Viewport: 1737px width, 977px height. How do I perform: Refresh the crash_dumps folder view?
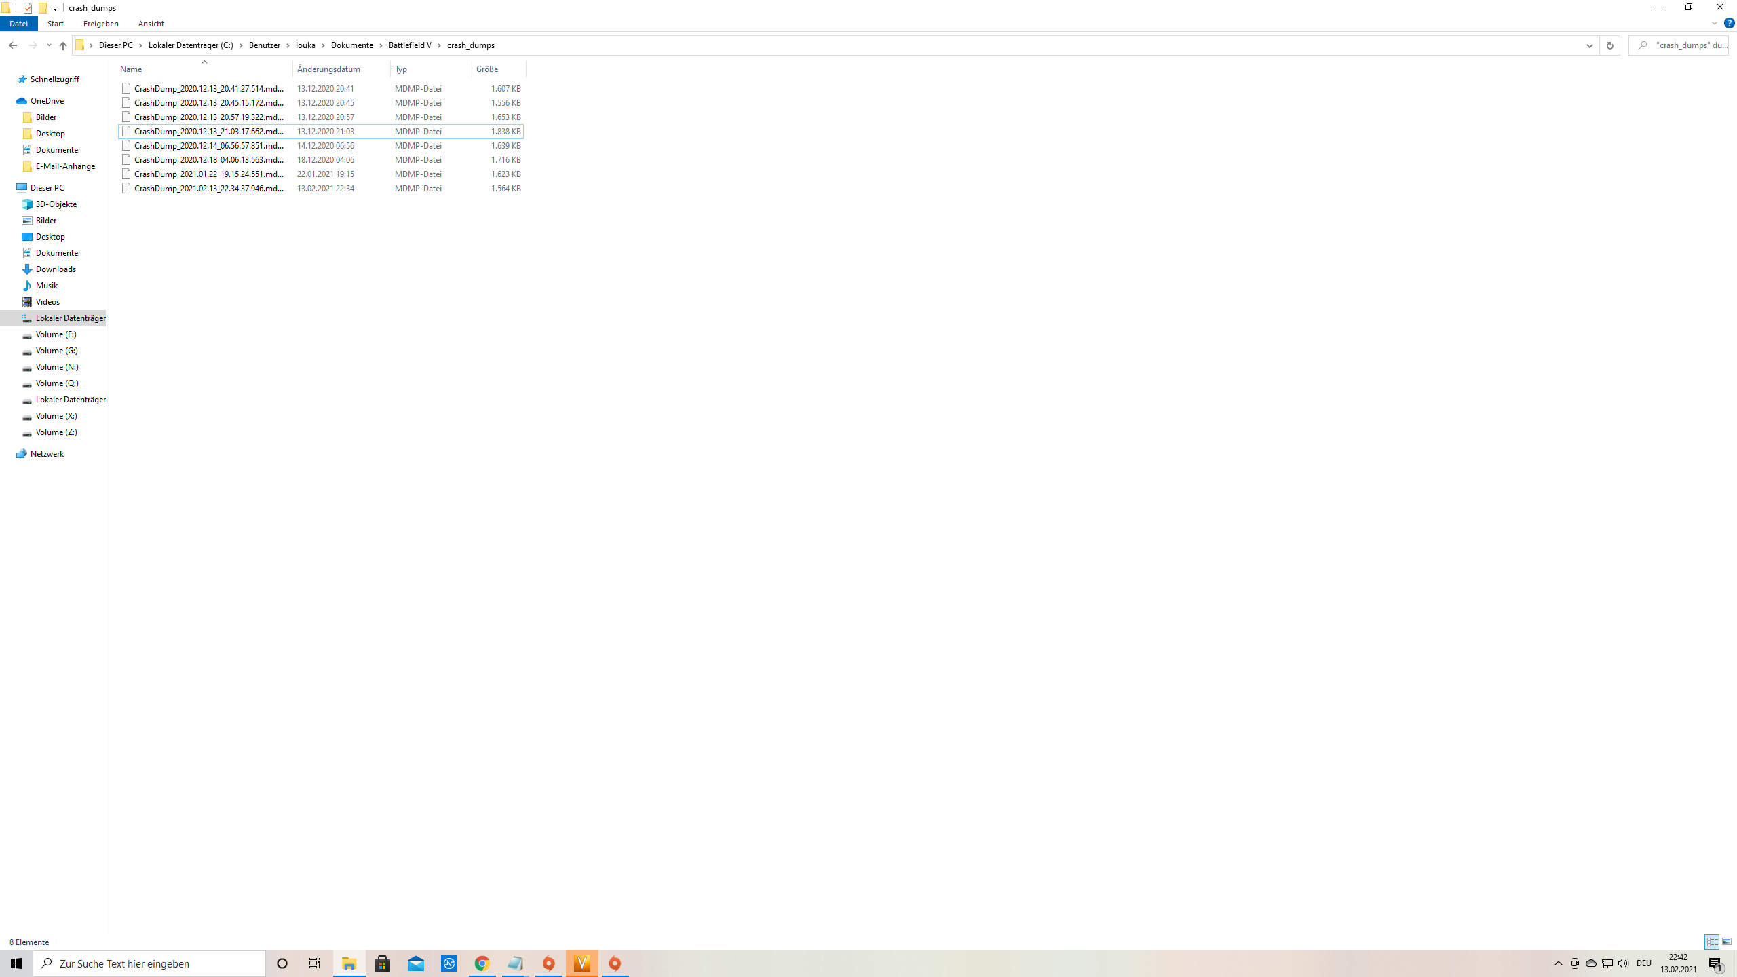pyautogui.click(x=1609, y=45)
